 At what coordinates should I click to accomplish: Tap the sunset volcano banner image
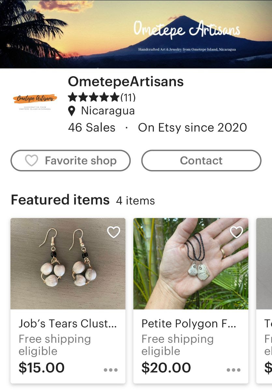pos(136,34)
